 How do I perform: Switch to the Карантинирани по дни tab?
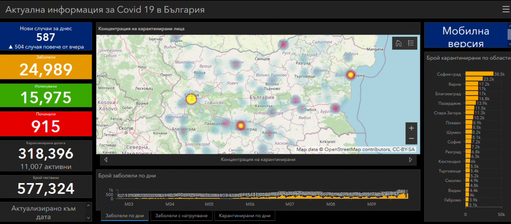[245, 216]
